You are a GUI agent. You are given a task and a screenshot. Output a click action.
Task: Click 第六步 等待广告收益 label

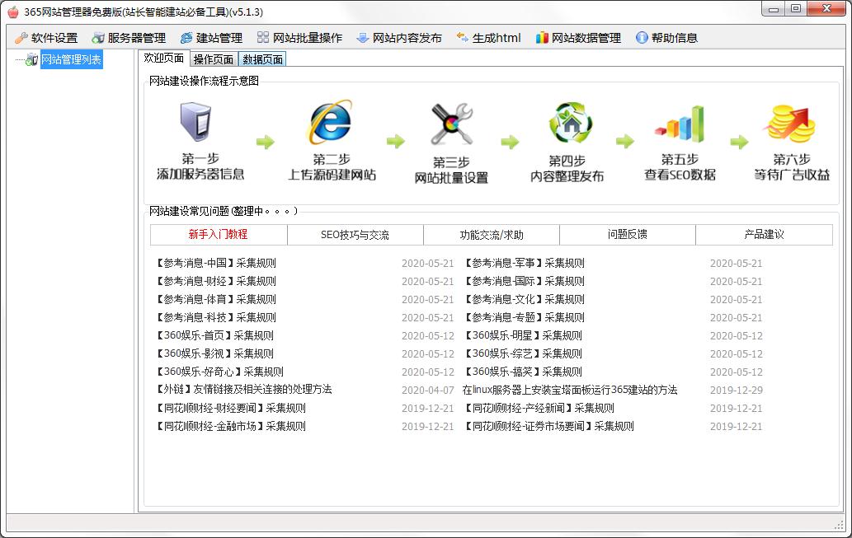(792, 167)
